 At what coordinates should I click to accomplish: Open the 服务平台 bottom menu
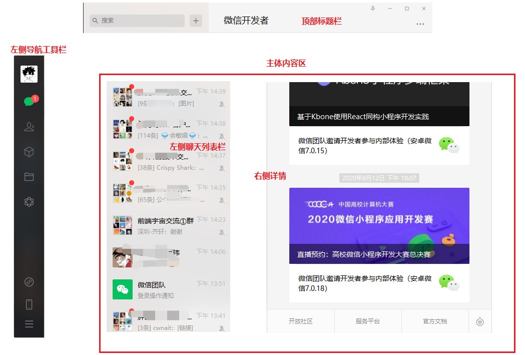tap(368, 321)
